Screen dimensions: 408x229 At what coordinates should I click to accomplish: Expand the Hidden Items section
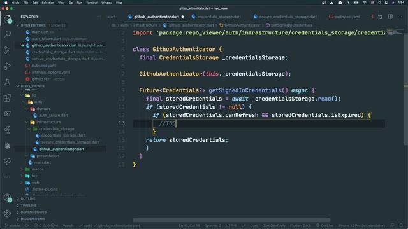(33, 219)
